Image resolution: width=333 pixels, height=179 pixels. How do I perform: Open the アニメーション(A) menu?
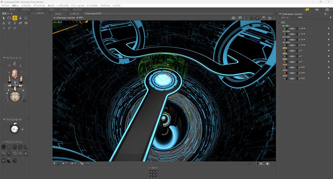click(78, 6)
